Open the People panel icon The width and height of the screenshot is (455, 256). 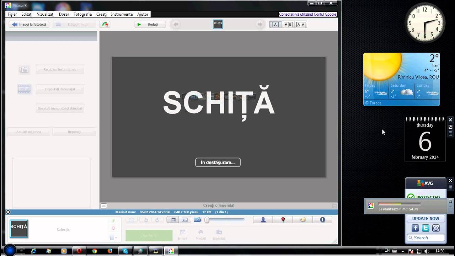(263, 220)
